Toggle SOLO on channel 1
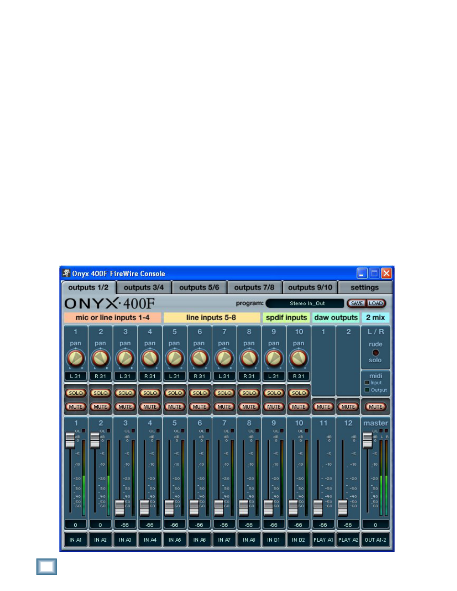The height and width of the screenshot is (591, 457). 76,393
